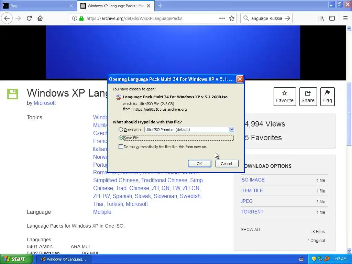The image size is (352, 264).
Task: Click the Slovenian topic link
Action: [x=165, y=196]
